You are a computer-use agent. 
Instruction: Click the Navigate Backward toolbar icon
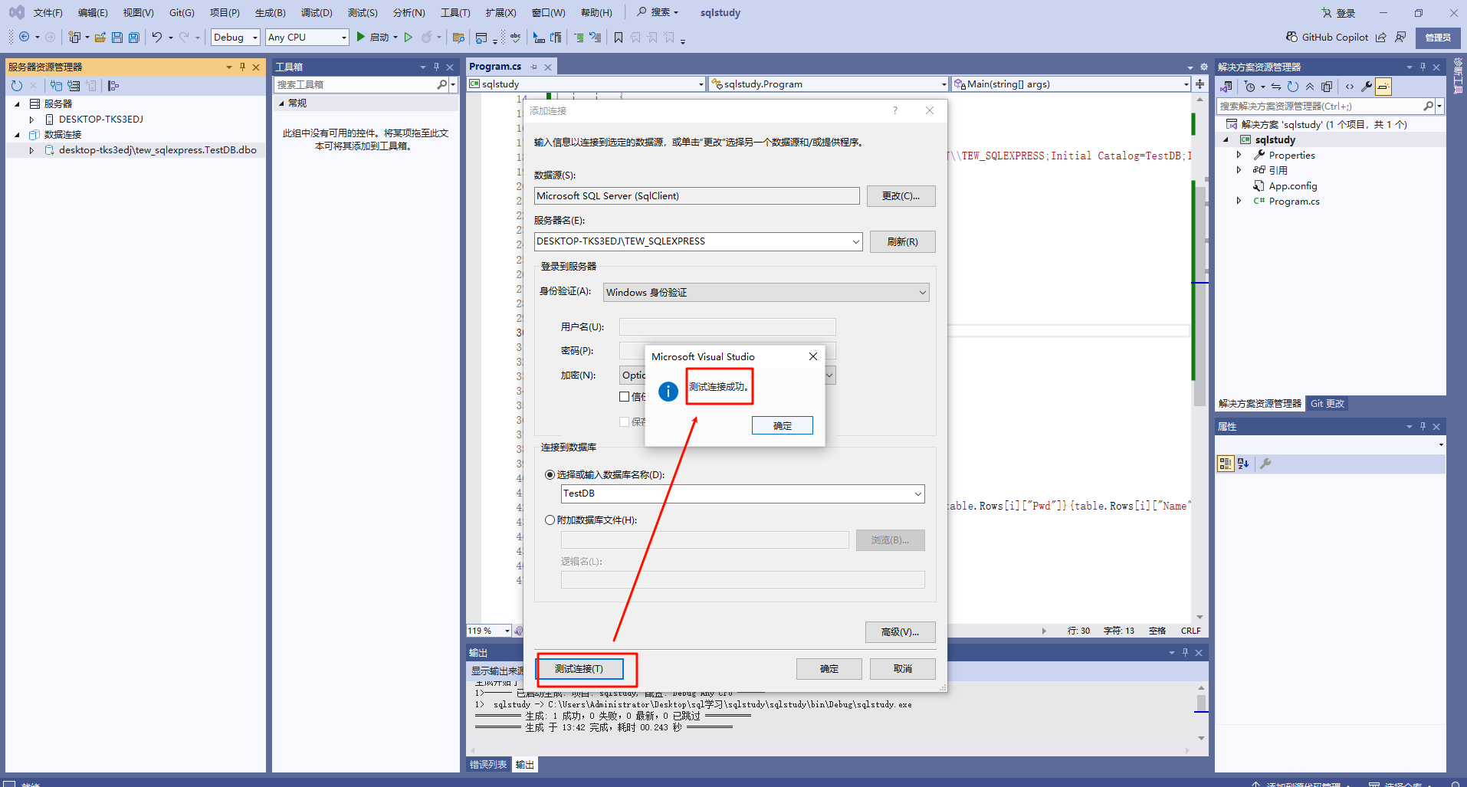25,37
